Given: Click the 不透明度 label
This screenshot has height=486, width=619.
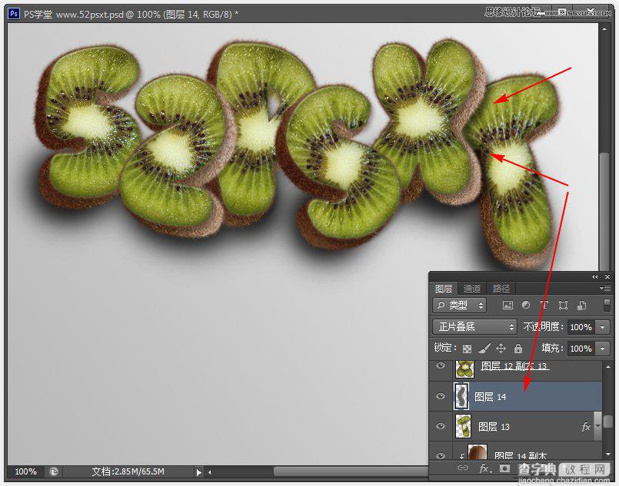Looking at the screenshot, I should 543,327.
